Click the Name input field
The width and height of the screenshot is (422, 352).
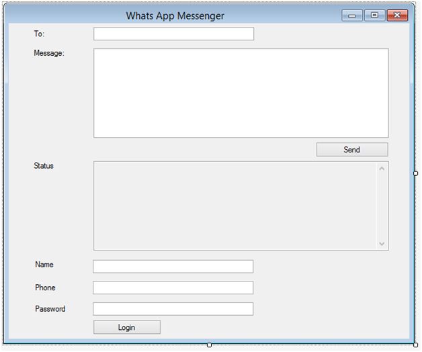tap(173, 267)
